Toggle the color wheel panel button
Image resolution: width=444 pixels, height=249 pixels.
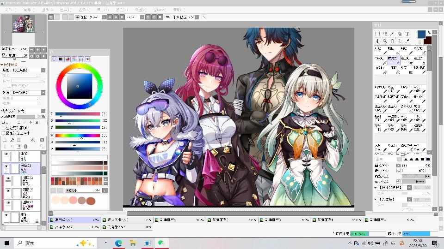(54, 59)
